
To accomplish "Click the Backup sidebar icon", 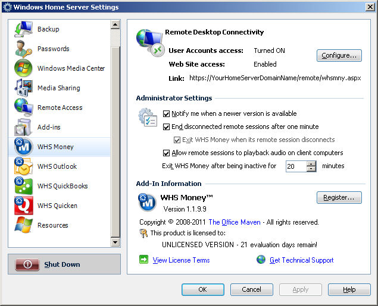I will 23,29.
